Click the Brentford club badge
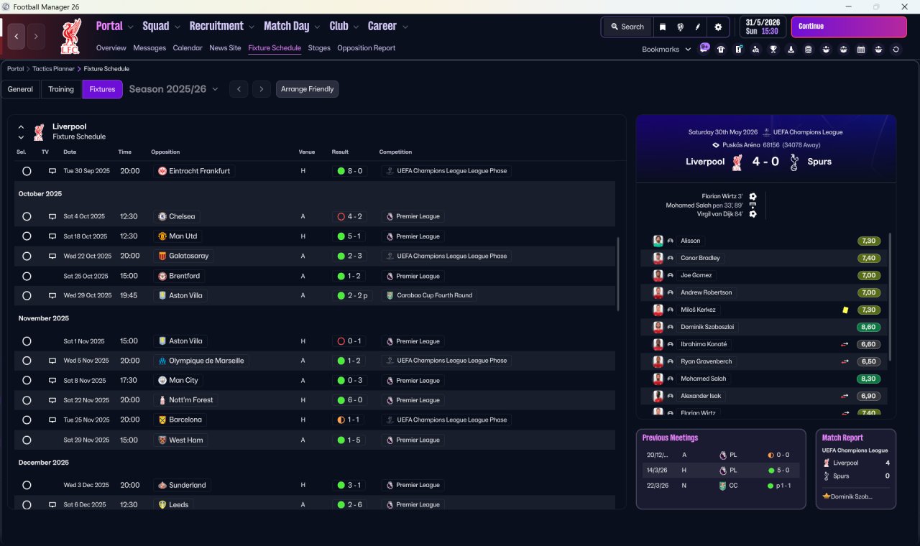The image size is (920, 546). [162, 276]
